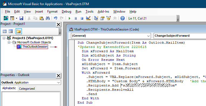The image size is (206, 106).
Task: Undo the last edit
Action: 55,18
